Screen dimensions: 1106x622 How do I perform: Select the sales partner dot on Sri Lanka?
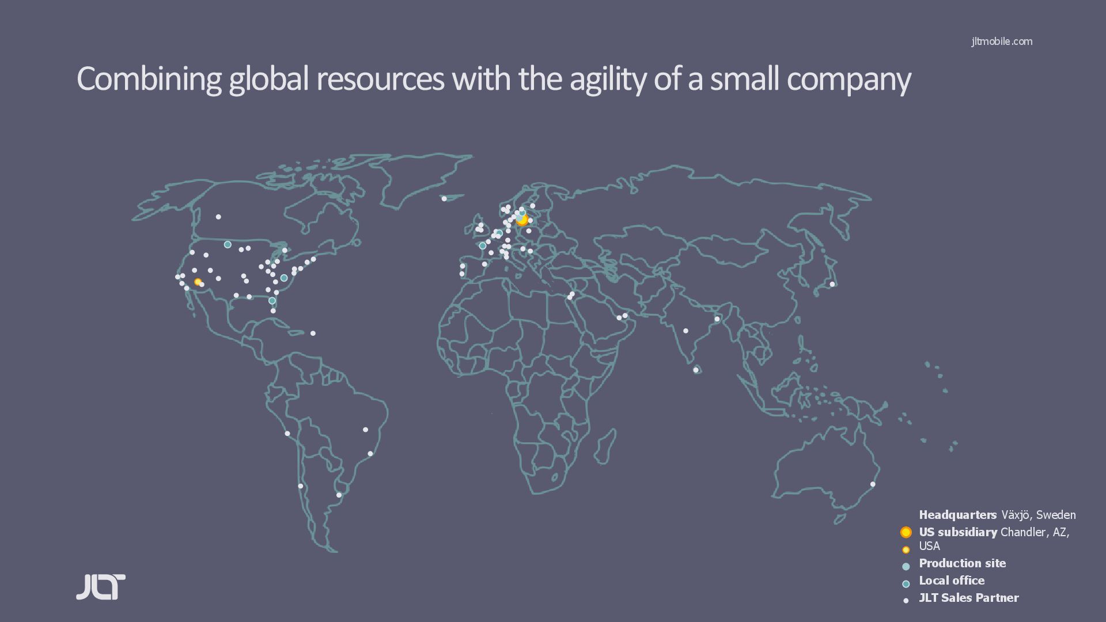[x=695, y=370]
